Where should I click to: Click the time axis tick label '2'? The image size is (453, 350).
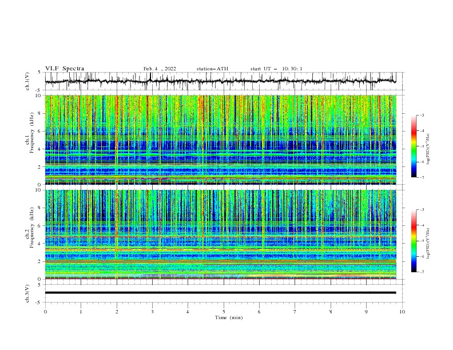(117, 312)
